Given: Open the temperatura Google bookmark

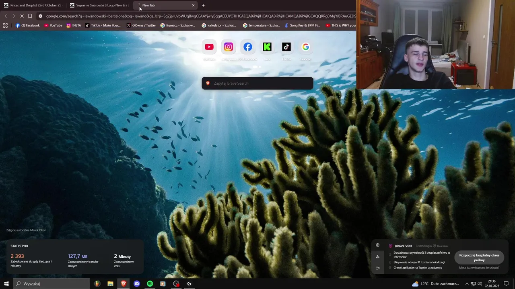Looking at the screenshot, I should click(262, 25).
